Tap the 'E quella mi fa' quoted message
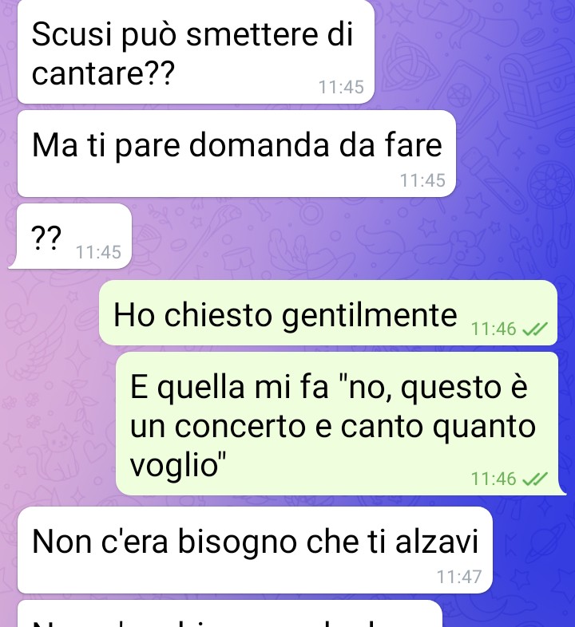The height and width of the screenshot is (627, 575). (x=341, y=424)
